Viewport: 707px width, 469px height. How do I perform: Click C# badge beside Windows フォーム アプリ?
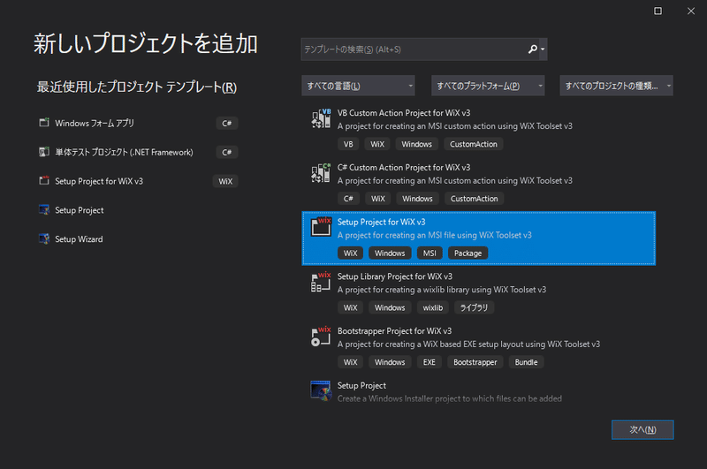[x=227, y=123]
